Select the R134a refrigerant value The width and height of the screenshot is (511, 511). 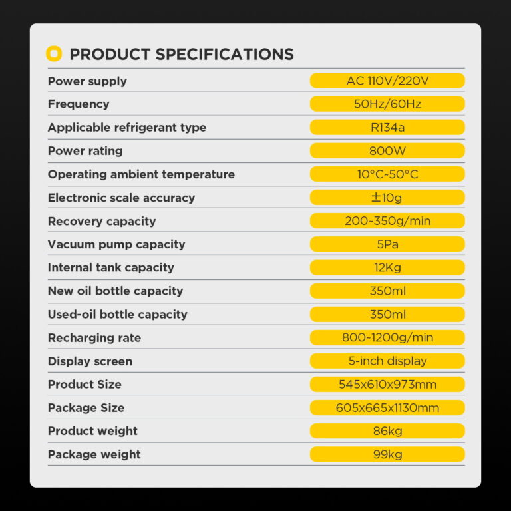(x=387, y=128)
